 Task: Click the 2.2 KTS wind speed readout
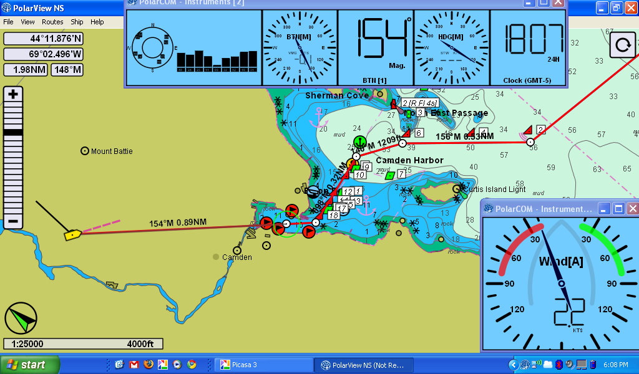pyautogui.click(x=569, y=314)
